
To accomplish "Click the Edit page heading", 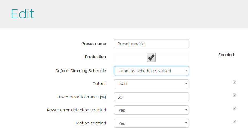I will coord(23,14).
